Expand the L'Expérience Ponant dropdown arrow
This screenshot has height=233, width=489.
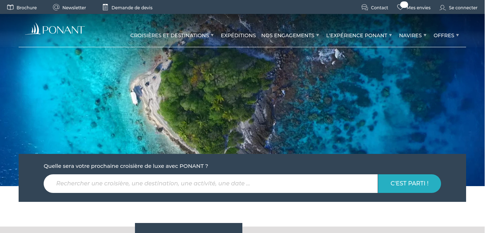coord(391,35)
